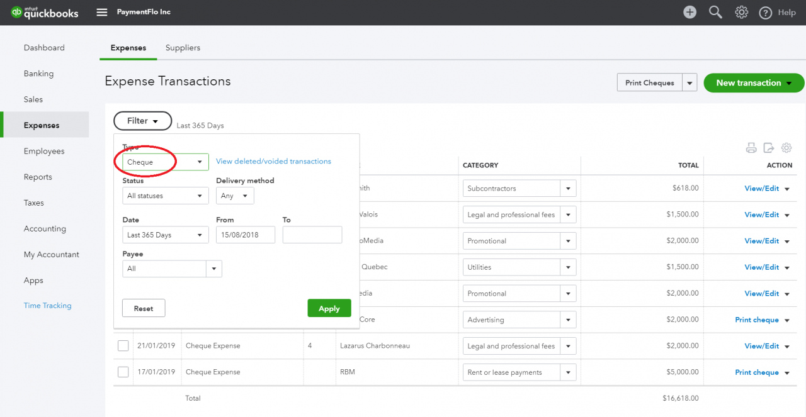This screenshot has width=806, height=417.
Task: Select the Lazarus Charbonneau transaction checkbox
Action: point(123,345)
